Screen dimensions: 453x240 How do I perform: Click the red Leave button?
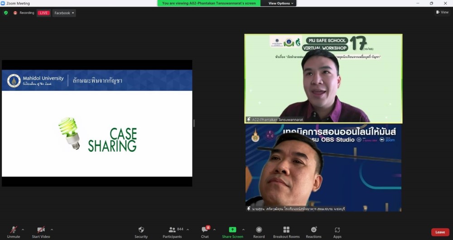coord(440,232)
